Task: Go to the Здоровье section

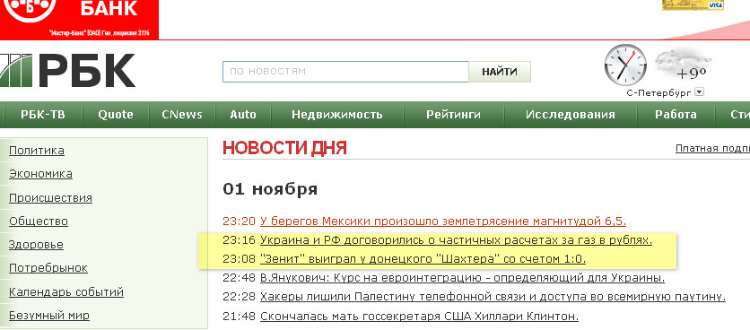Action: coord(37,245)
